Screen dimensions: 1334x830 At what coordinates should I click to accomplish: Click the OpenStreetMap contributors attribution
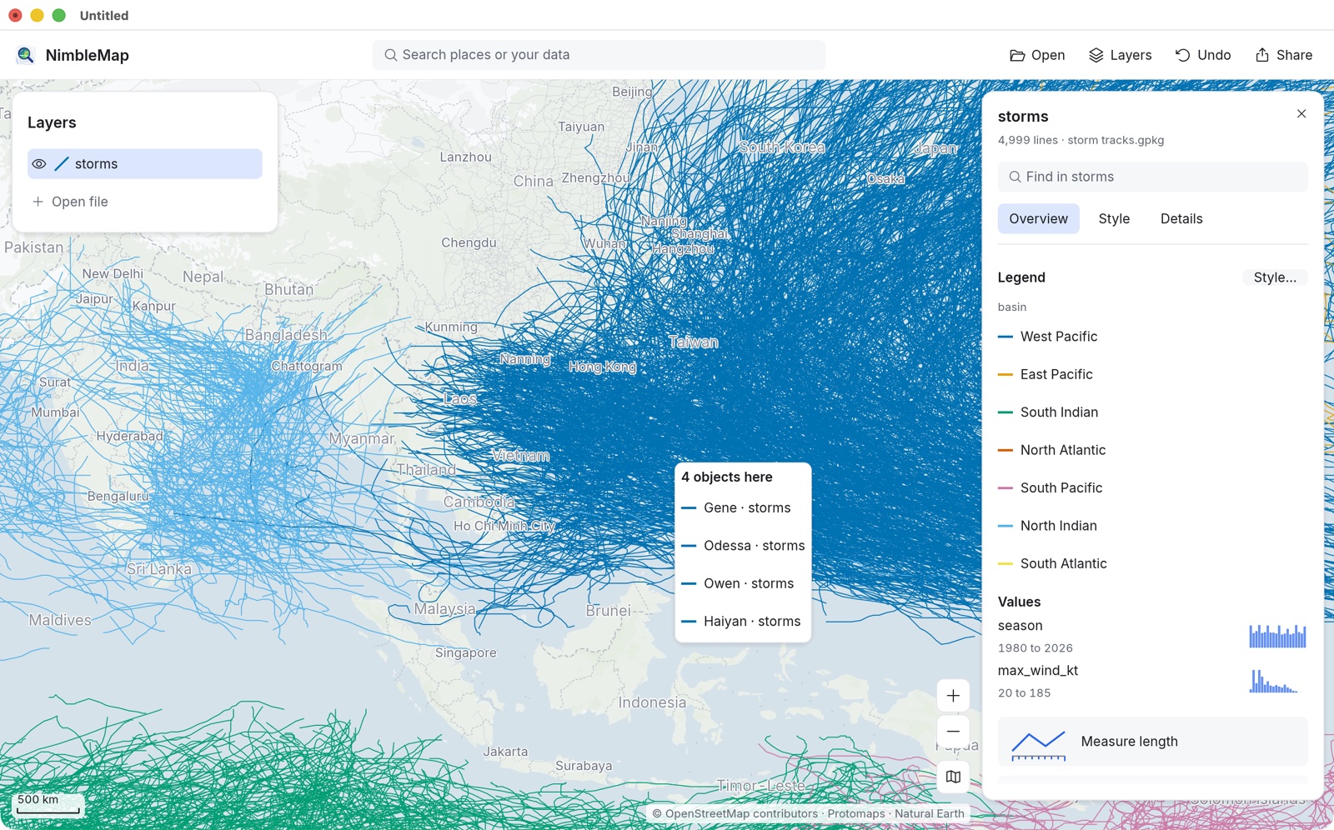[741, 814]
